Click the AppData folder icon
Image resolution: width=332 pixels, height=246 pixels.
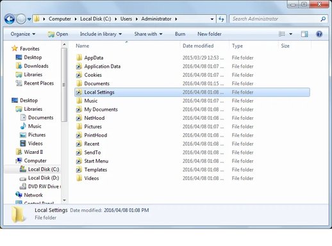[79, 58]
